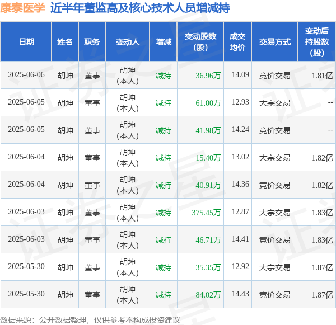The image size is (336, 325).
Task: Click the average price 12.93
Action: 240,102
